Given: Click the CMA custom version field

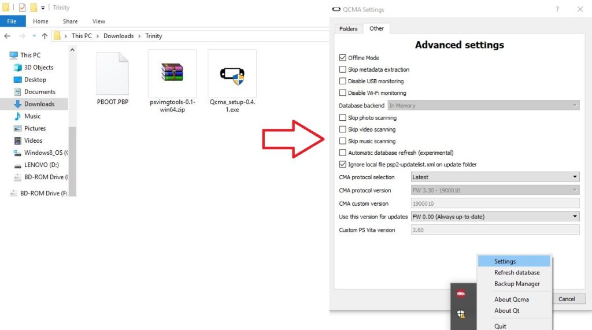Looking at the screenshot, I should pyautogui.click(x=495, y=203).
